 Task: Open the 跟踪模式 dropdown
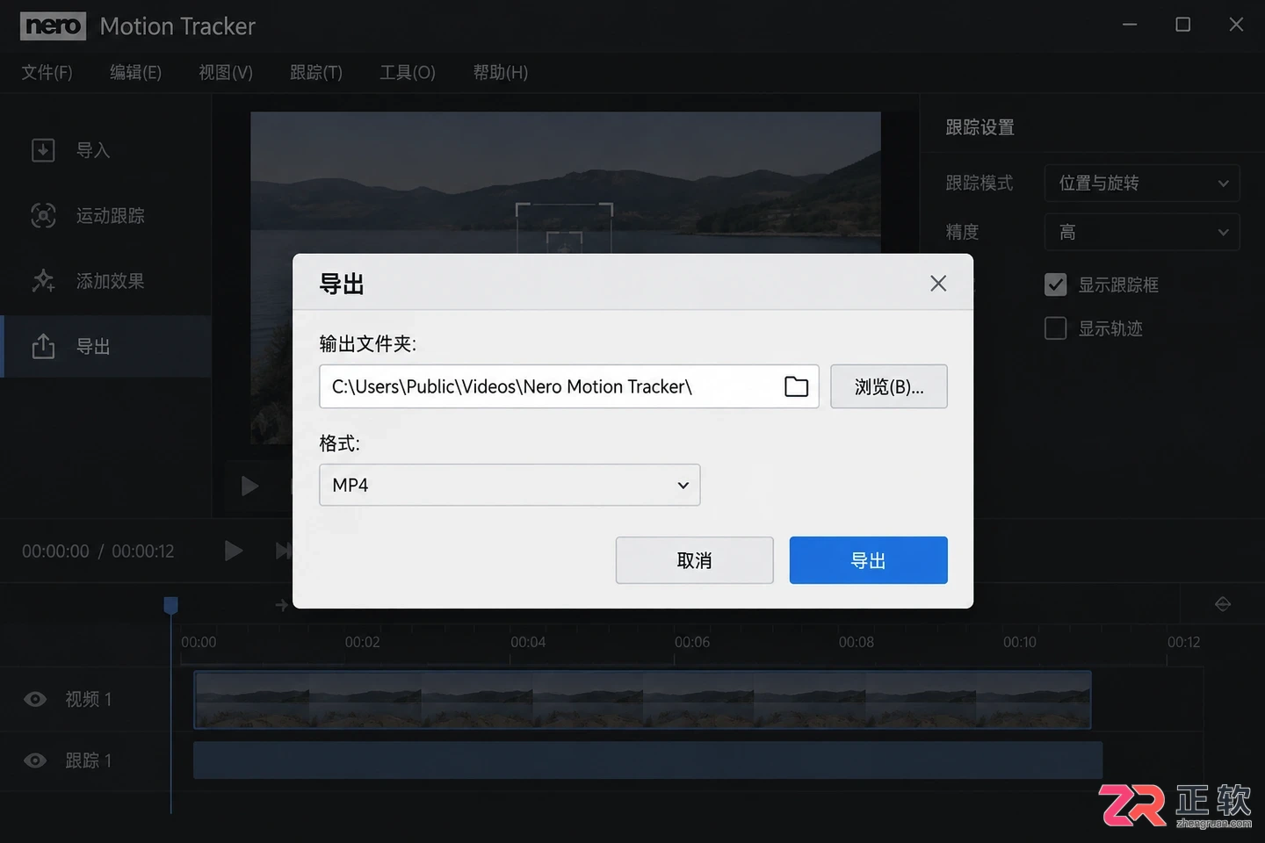coord(1142,183)
